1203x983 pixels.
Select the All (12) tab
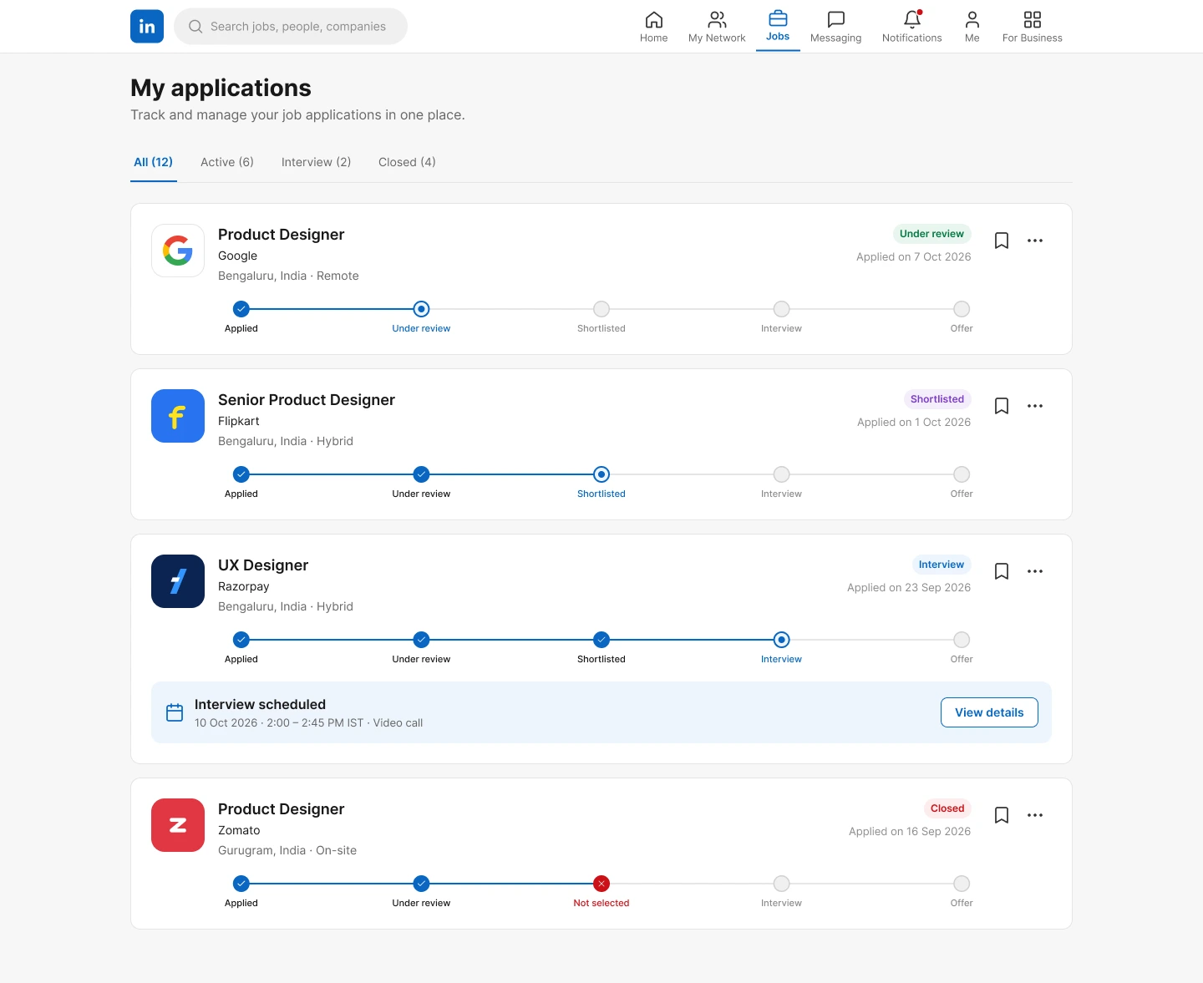point(154,162)
